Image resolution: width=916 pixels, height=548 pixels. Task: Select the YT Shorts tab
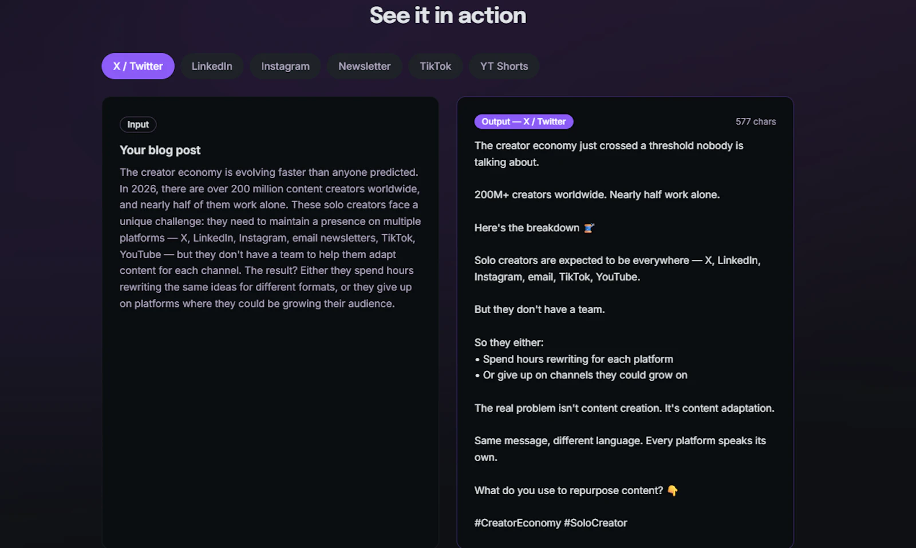[x=504, y=66]
